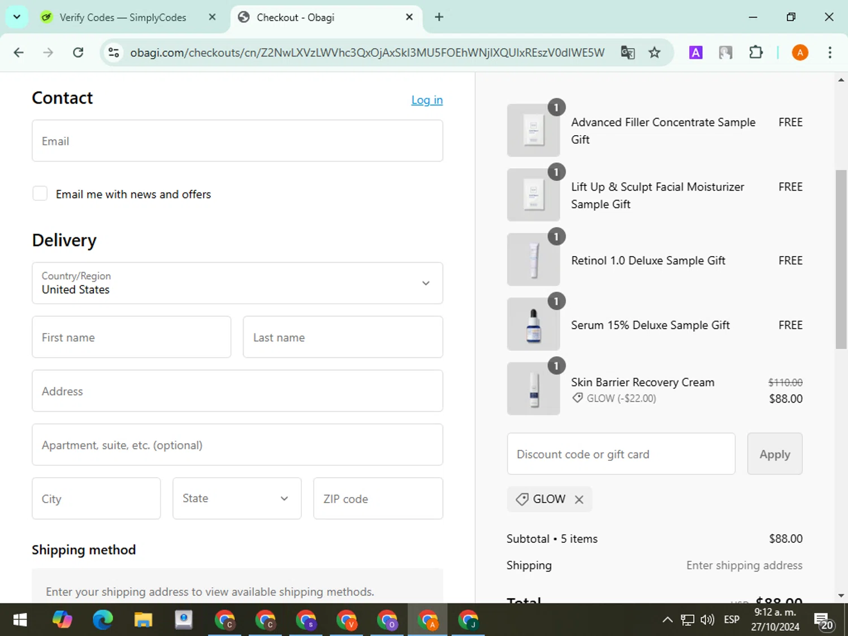This screenshot has height=636, width=848.
Task: Open the tab search chevron
Action: click(x=17, y=17)
